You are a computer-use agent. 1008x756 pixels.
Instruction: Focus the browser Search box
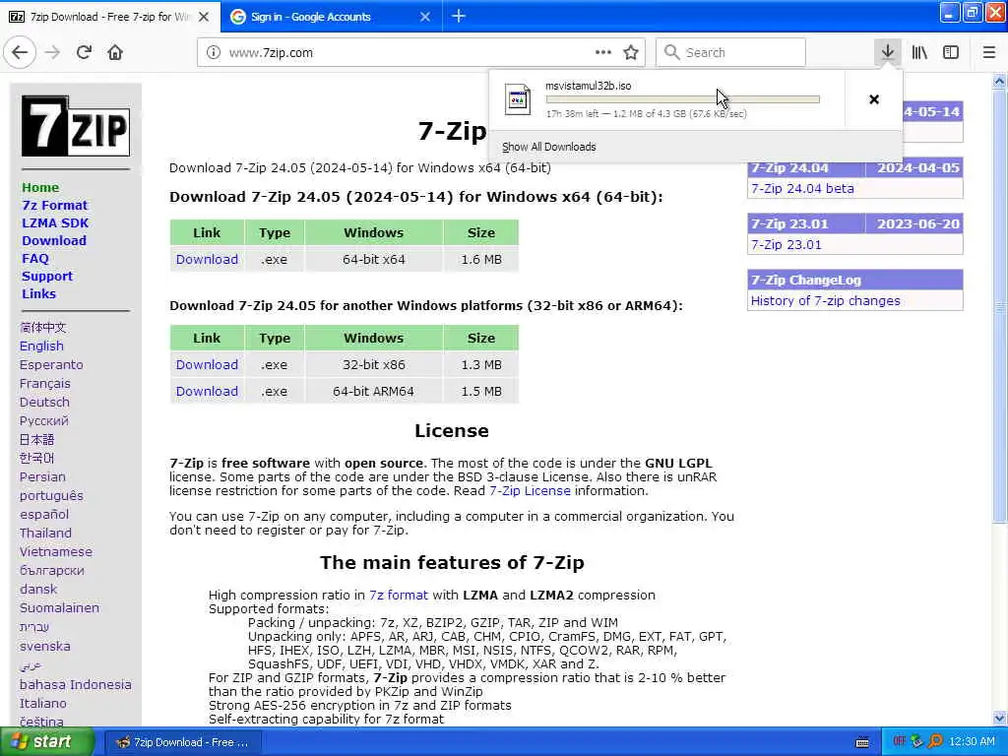[x=731, y=53]
